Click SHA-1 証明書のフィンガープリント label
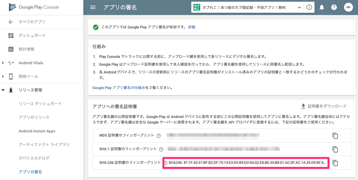 [128, 149]
